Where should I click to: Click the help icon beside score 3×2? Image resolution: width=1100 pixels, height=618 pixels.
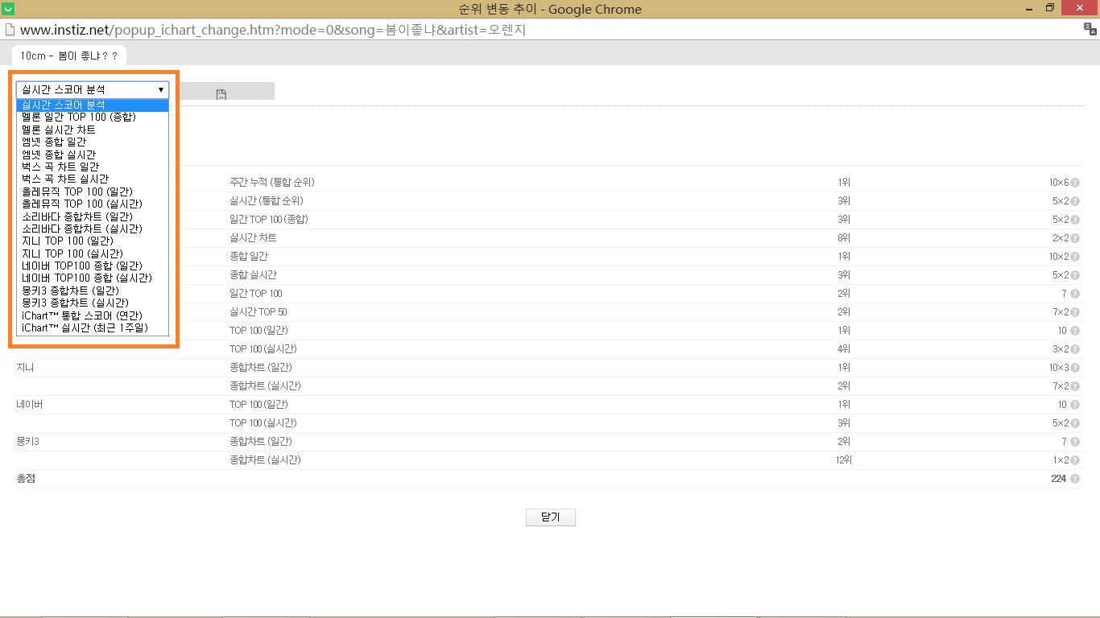1075,349
